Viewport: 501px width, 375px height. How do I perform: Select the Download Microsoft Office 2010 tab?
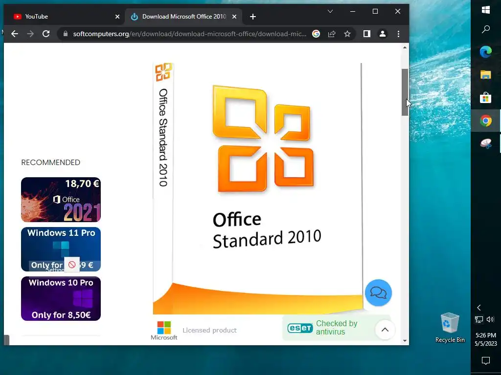pyautogui.click(x=183, y=17)
